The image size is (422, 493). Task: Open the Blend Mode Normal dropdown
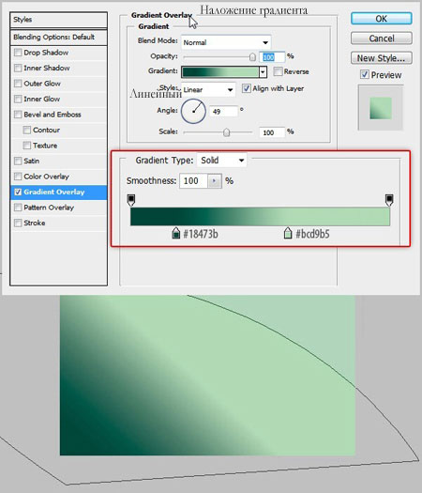226,42
